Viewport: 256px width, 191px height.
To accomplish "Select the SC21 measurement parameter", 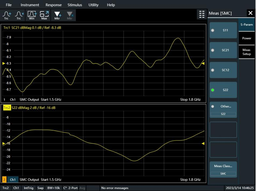I will coord(223,50).
